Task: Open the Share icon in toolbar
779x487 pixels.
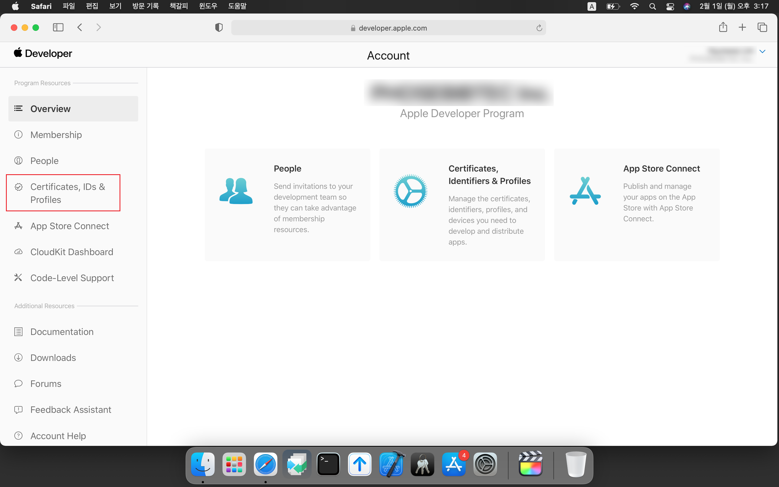Action: 723,27
